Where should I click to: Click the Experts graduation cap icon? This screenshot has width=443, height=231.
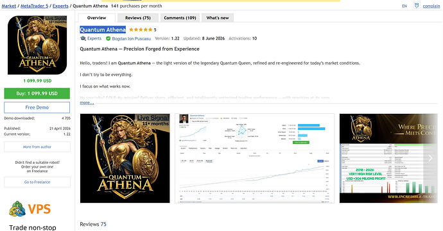[x=83, y=38]
